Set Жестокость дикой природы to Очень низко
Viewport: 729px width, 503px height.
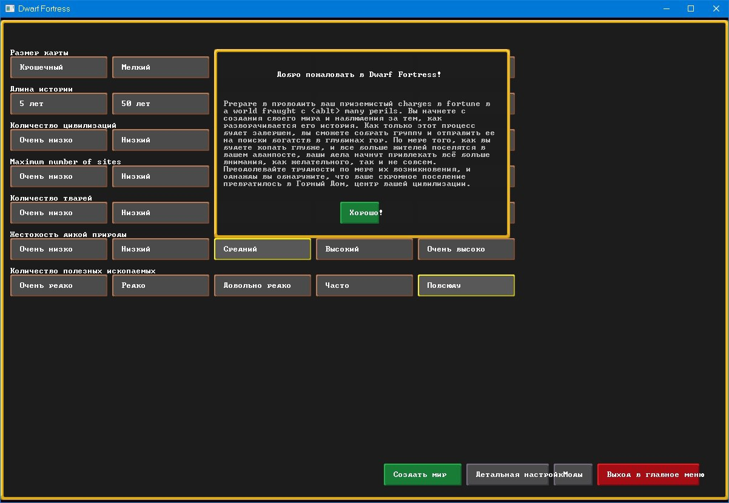(x=59, y=249)
